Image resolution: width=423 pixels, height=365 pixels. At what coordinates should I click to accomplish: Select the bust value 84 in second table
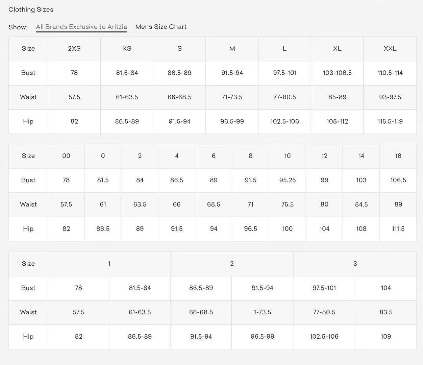(140, 180)
